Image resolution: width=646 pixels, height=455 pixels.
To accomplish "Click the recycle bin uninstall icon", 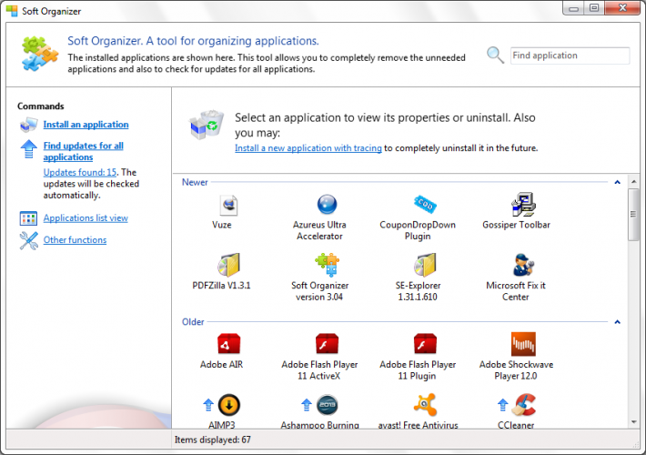I will [x=207, y=125].
